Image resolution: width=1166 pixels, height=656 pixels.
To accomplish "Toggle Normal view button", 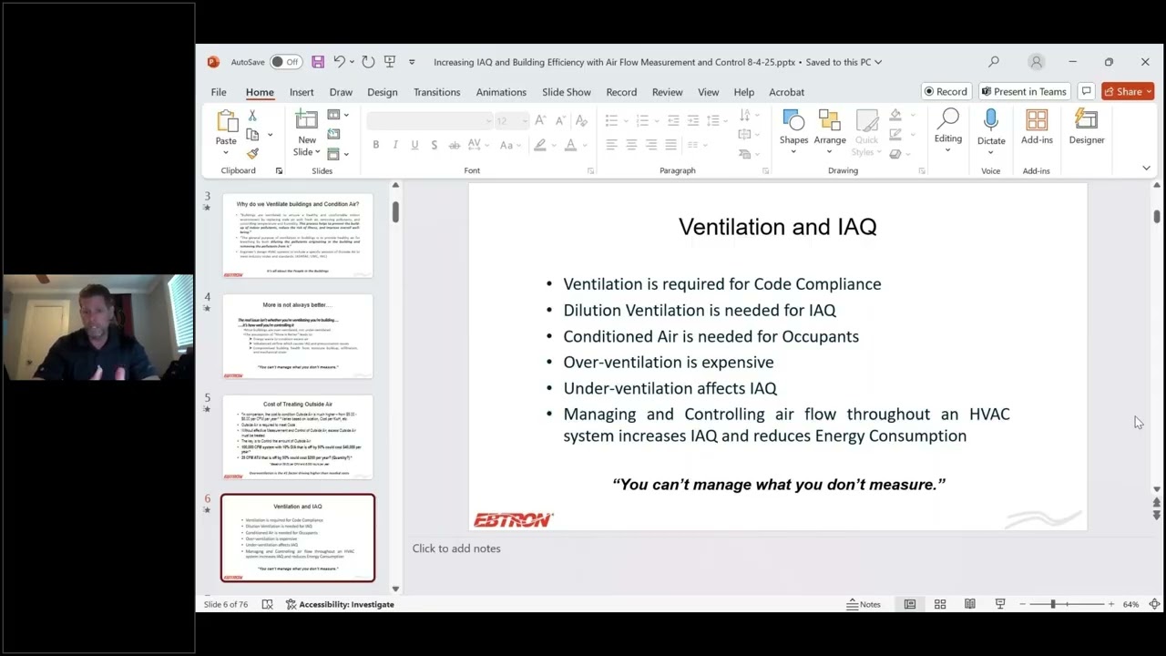I will (x=910, y=604).
